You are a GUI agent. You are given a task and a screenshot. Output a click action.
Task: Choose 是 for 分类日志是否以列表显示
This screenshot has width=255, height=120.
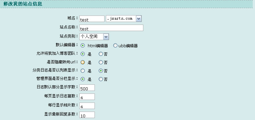(83, 71)
